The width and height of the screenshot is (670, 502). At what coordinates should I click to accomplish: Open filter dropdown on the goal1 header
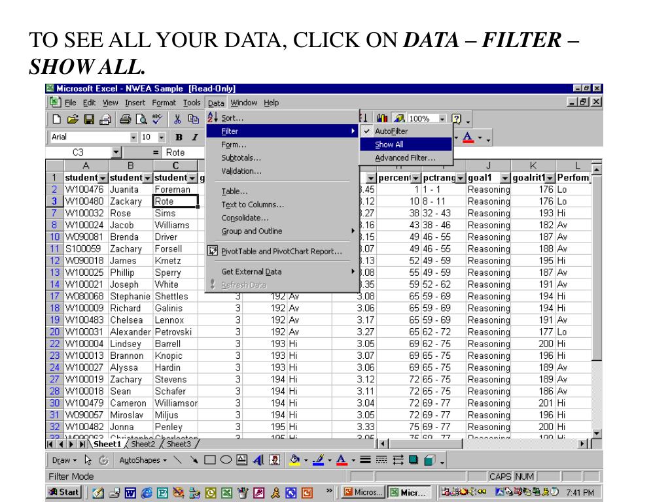pyautogui.click(x=505, y=178)
